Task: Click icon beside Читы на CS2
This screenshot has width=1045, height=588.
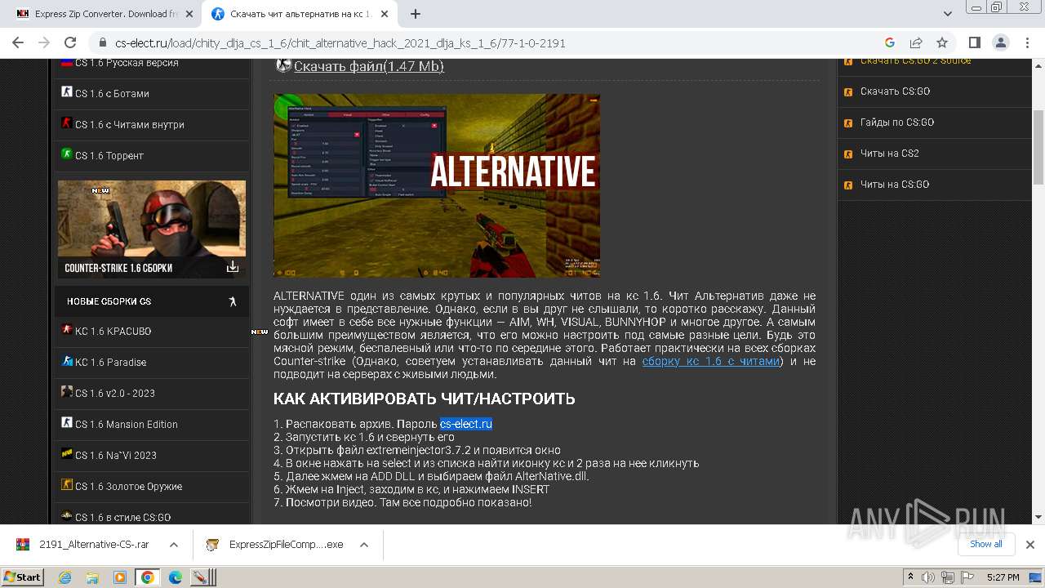Action: coord(848,154)
